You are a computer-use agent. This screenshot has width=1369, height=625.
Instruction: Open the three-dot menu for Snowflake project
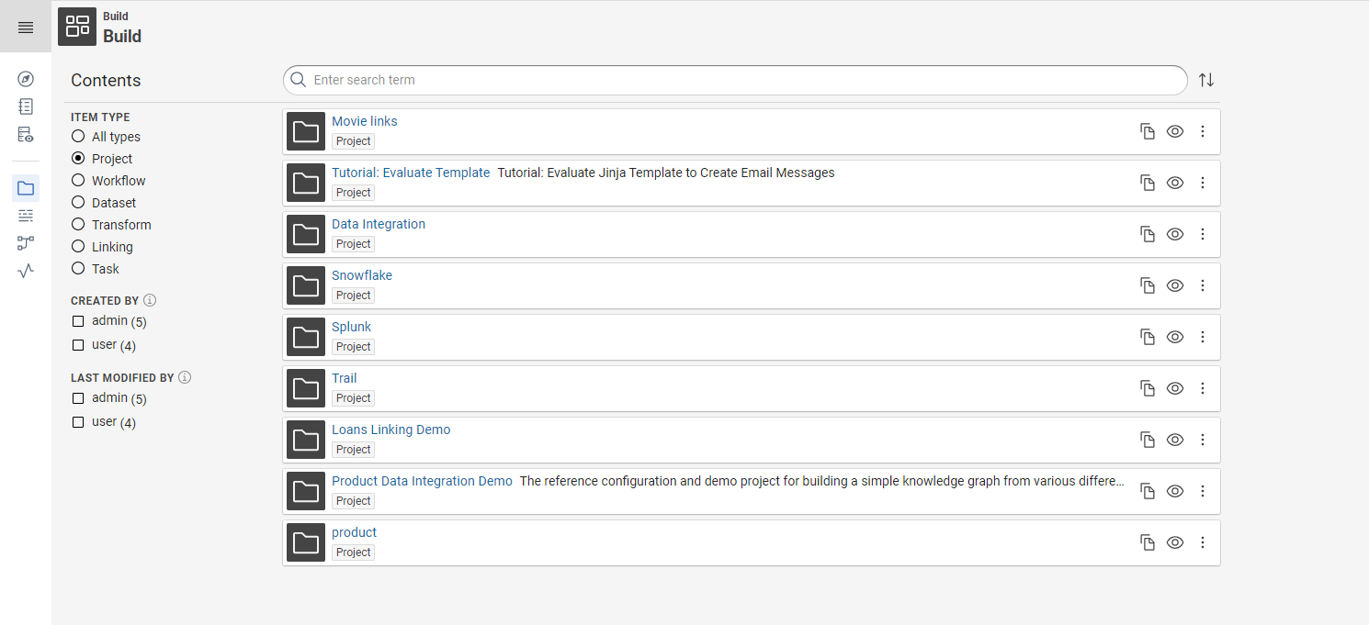click(x=1203, y=285)
